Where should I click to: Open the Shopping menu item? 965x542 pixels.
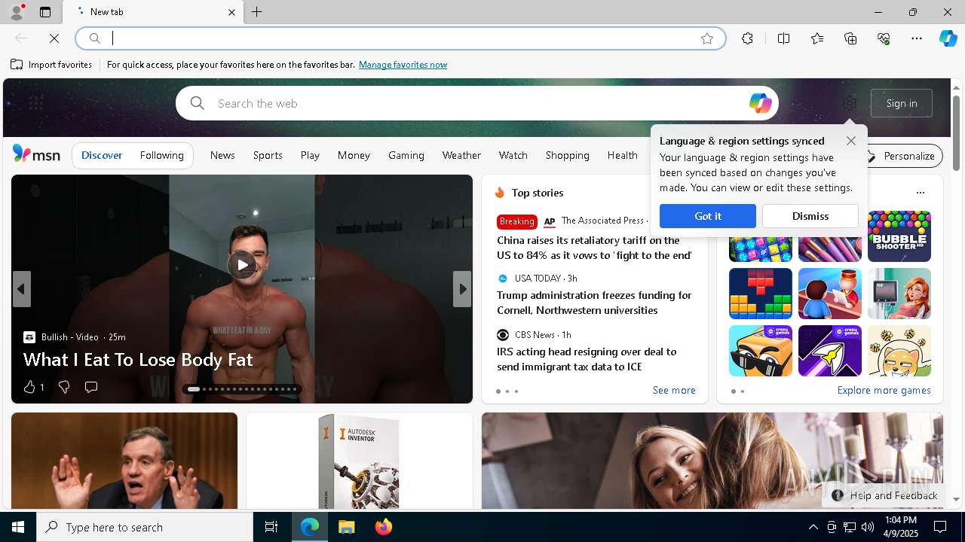pos(567,155)
